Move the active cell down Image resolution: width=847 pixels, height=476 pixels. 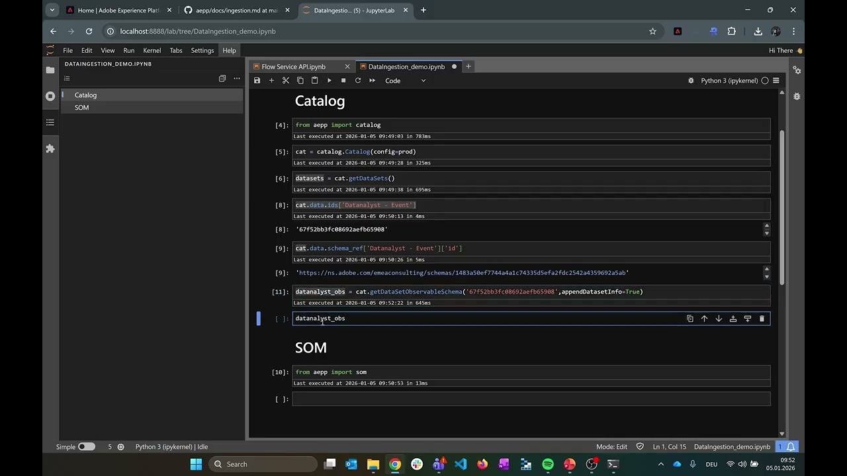pos(719,319)
